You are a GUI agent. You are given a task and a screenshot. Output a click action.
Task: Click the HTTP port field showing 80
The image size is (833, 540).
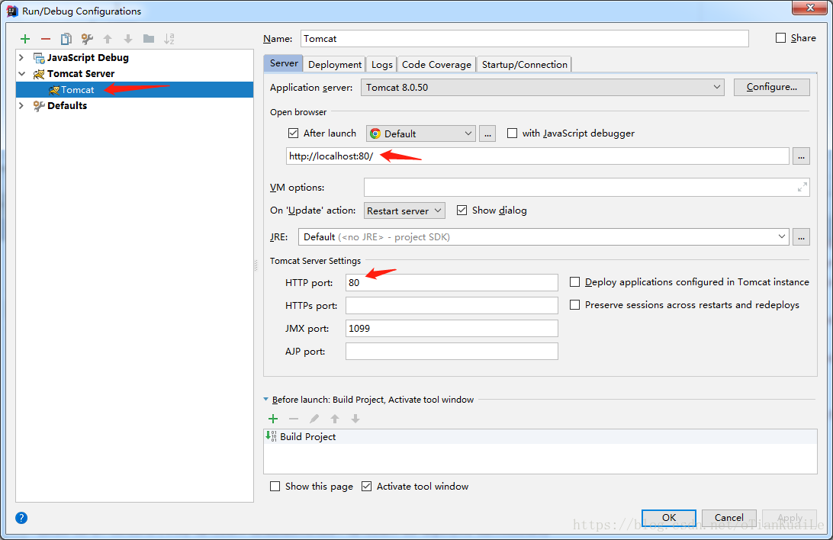click(452, 282)
